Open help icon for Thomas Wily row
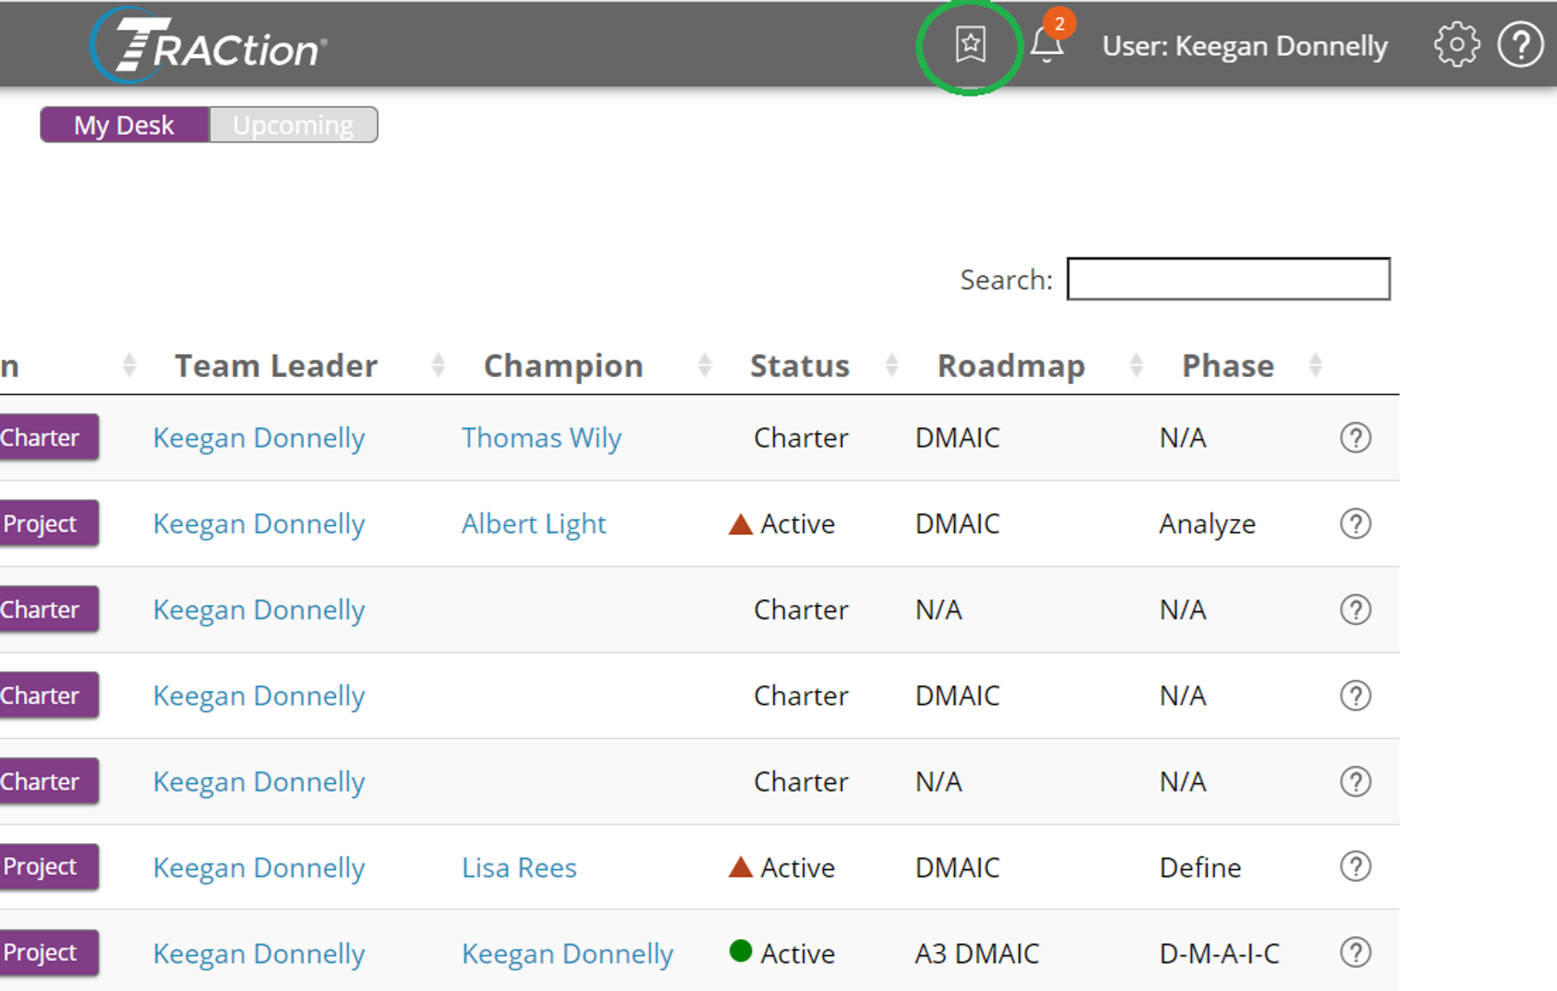 [1355, 438]
